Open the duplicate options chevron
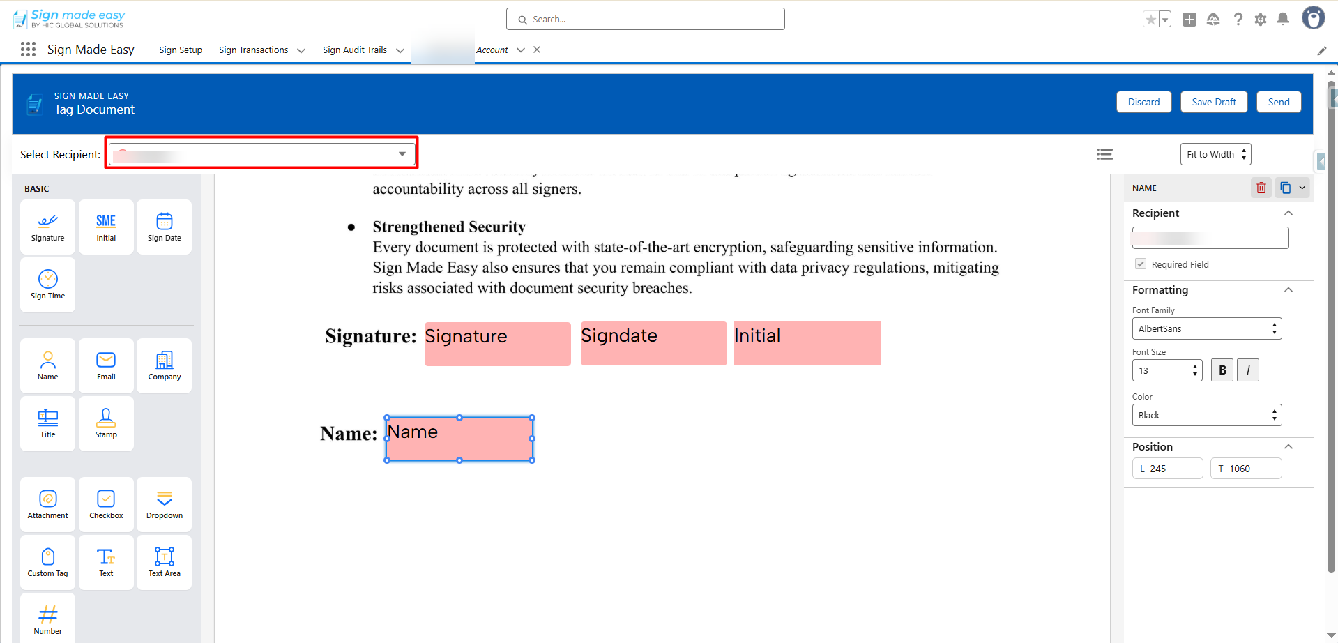 1302,188
